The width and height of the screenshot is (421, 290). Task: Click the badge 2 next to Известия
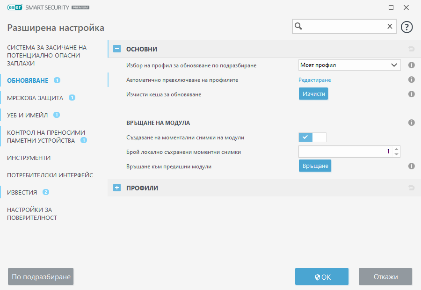pyautogui.click(x=46, y=192)
